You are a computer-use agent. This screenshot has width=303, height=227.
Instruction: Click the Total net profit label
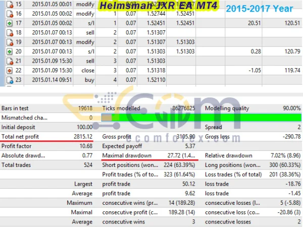[x=20, y=137]
